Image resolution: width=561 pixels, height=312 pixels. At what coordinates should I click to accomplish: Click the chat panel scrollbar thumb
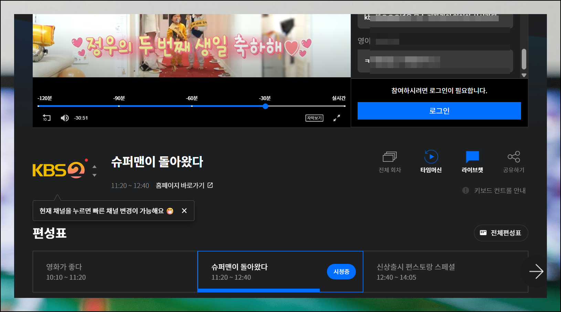pyautogui.click(x=524, y=59)
